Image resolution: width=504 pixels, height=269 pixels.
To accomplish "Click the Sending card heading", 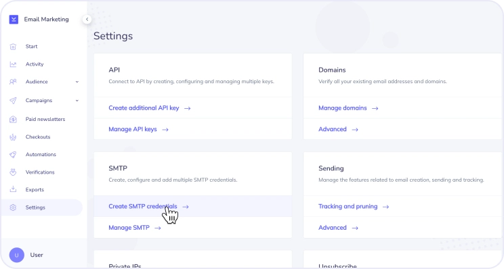I will point(331,168).
